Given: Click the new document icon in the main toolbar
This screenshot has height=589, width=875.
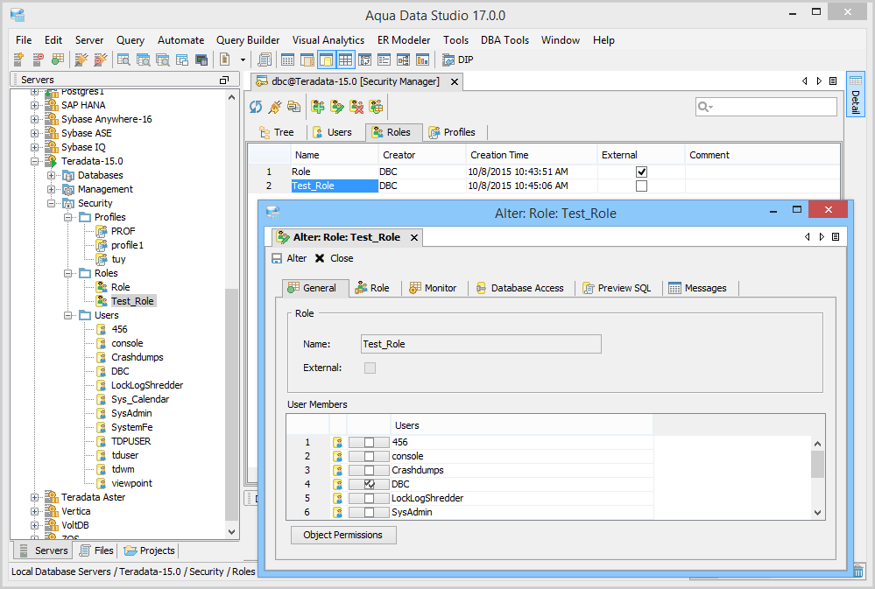Looking at the screenshot, I should [x=225, y=60].
